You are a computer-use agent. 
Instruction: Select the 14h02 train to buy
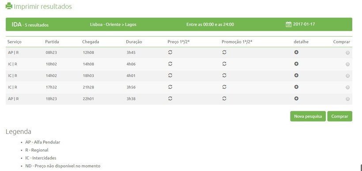pos(348,76)
